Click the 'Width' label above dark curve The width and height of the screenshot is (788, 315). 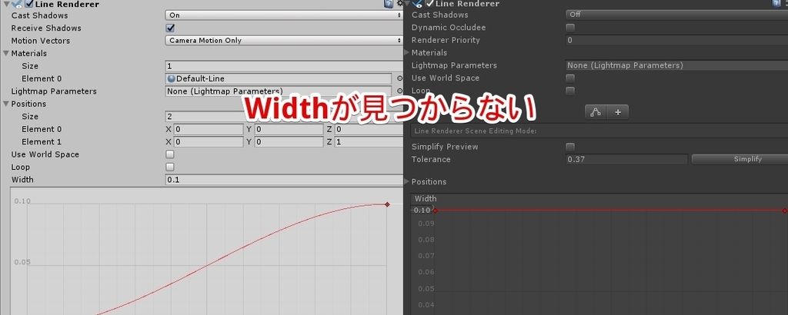pyautogui.click(x=426, y=199)
